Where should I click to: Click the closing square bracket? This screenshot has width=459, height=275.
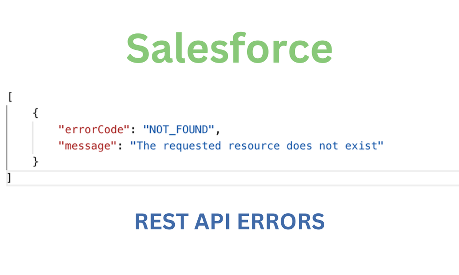(x=9, y=178)
